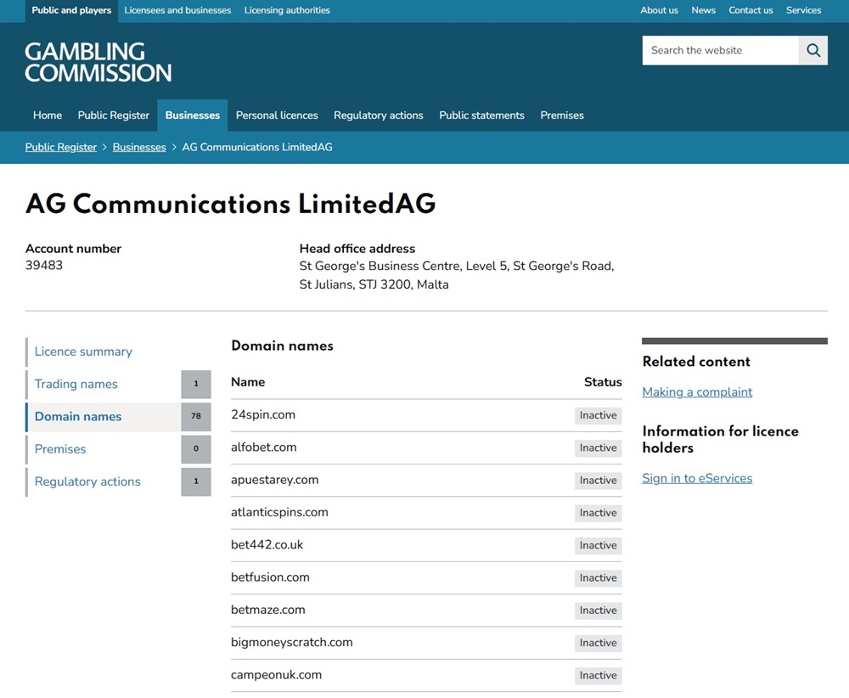Viewport: 849px width, 698px height.
Task: Open the Public statements navigation item
Action: 482,115
